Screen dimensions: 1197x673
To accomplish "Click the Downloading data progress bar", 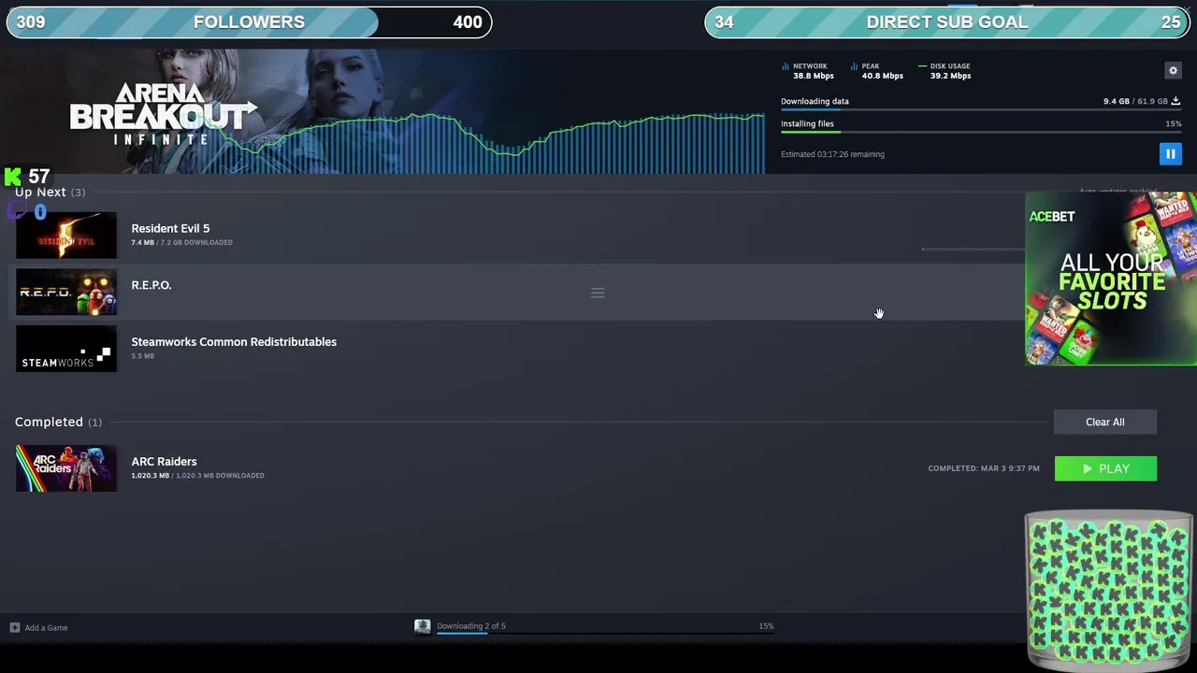I will coord(981,110).
